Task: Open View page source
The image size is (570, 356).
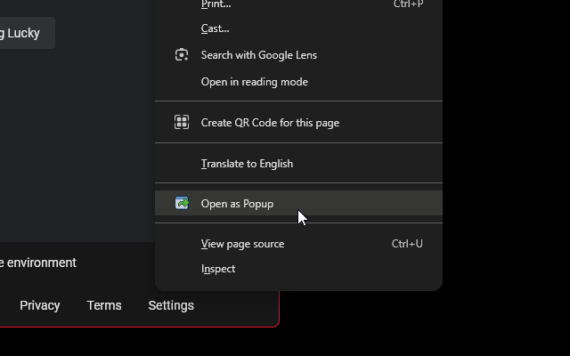Action: click(x=242, y=244)
